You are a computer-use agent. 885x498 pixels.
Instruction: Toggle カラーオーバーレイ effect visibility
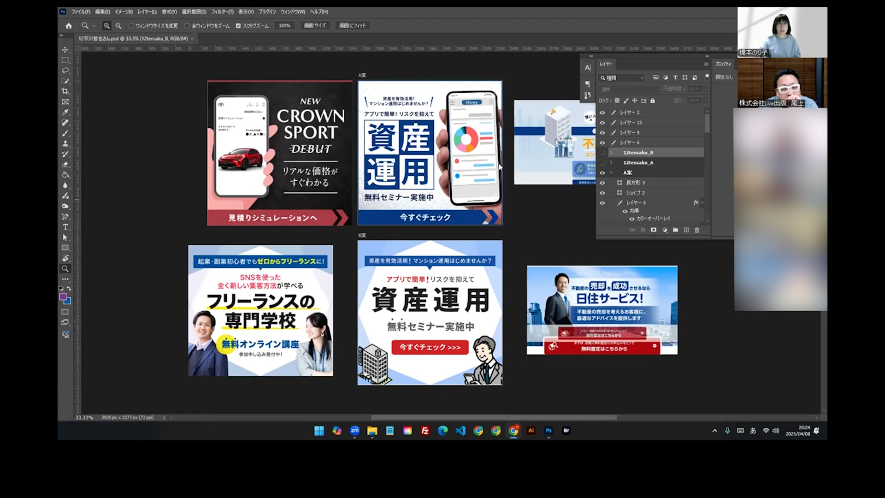coord(632,219)
